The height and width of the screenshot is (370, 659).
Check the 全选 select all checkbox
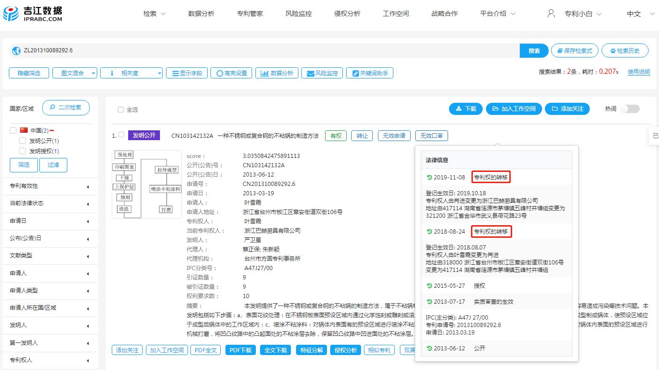[x=120, y=109]
